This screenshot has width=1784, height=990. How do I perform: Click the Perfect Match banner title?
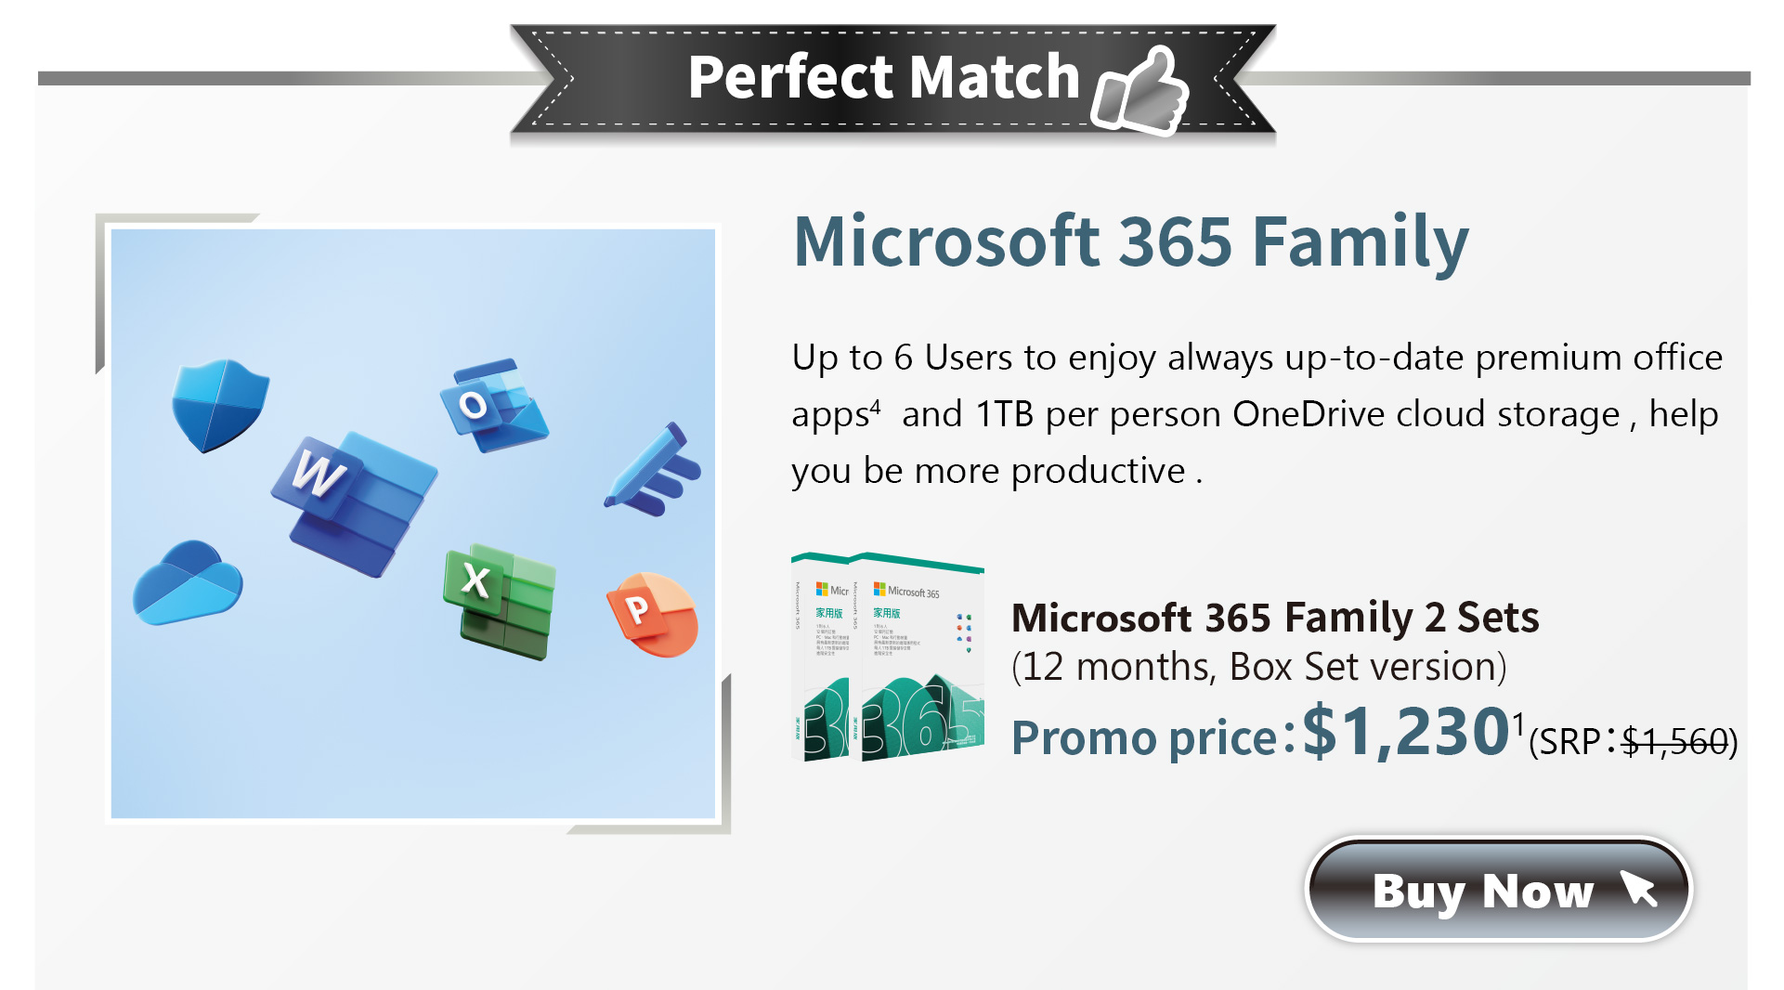[x=883, y=76]
